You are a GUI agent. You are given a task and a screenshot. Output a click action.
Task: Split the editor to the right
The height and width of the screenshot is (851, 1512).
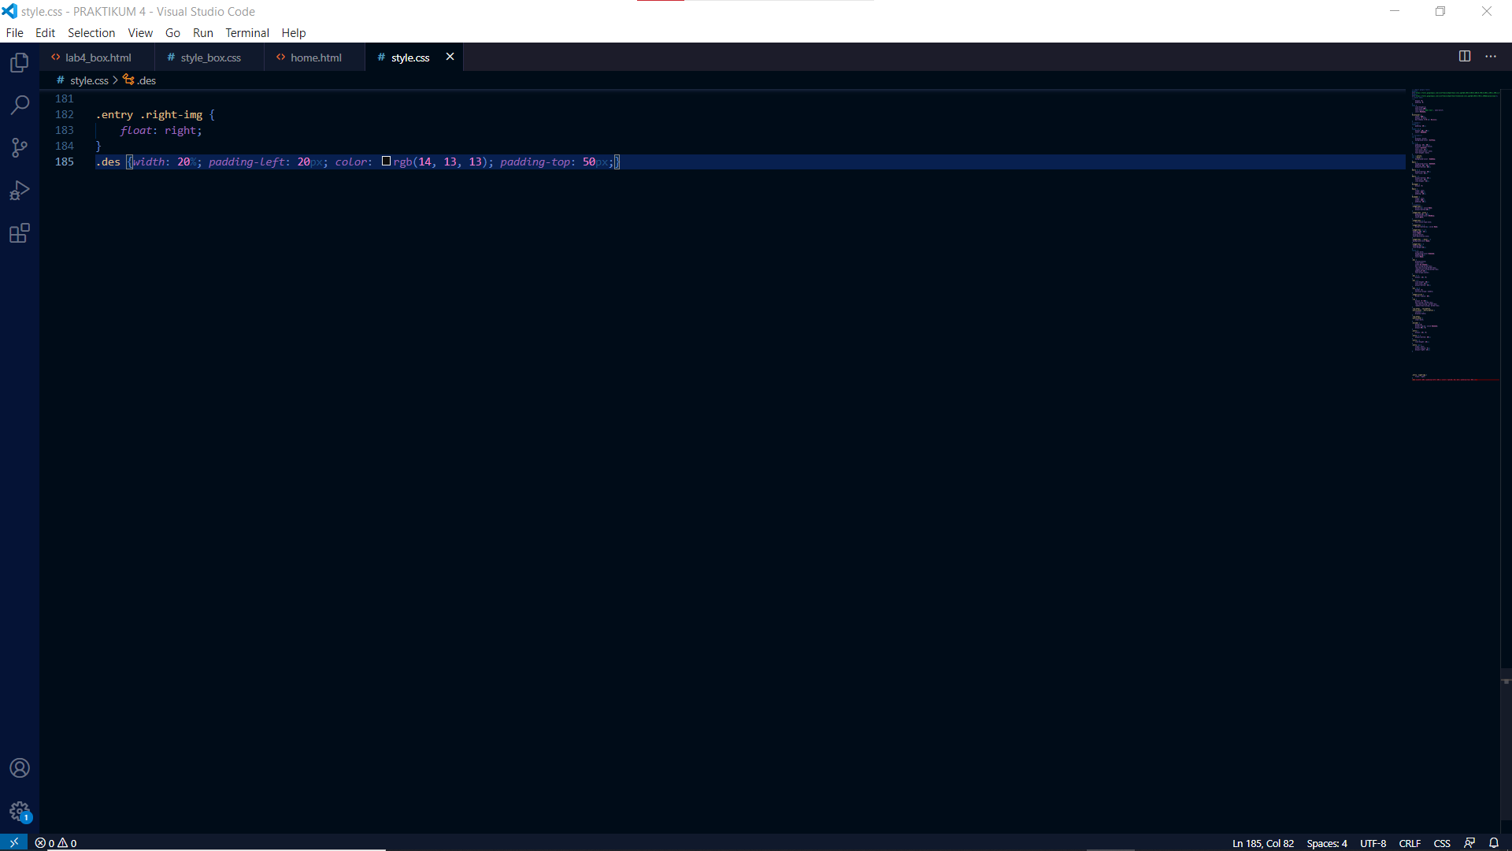tap(1464, 56)
